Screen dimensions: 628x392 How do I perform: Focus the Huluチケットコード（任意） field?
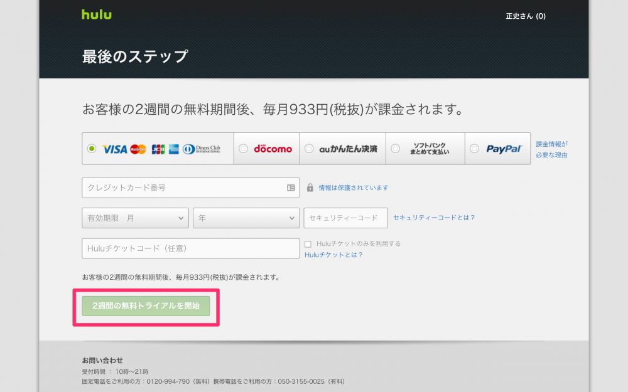191,248
